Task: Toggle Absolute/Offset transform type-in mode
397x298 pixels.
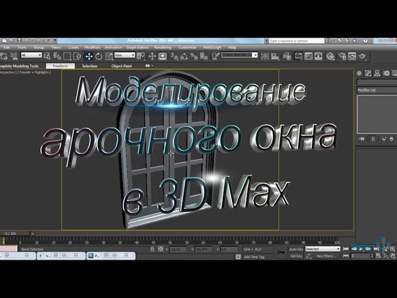Action: coord(160,249)
